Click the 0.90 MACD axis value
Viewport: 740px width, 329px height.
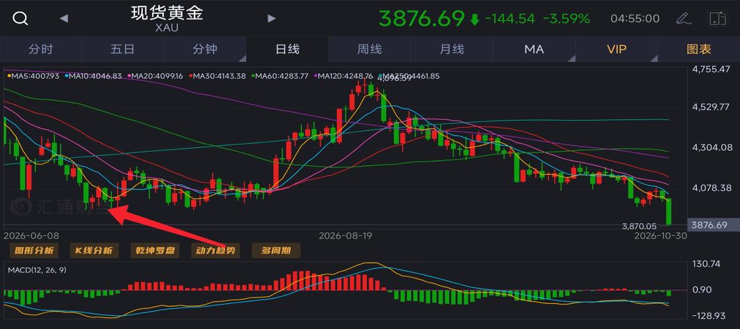(x=702, y=290)
